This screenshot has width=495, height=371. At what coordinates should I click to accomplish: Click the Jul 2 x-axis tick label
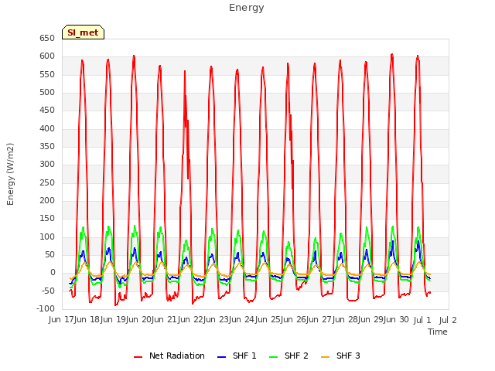click(448, 320)
